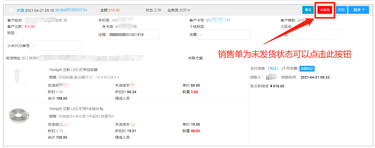
Task: Select status text 状态:正常
Action: click(153, 10)
